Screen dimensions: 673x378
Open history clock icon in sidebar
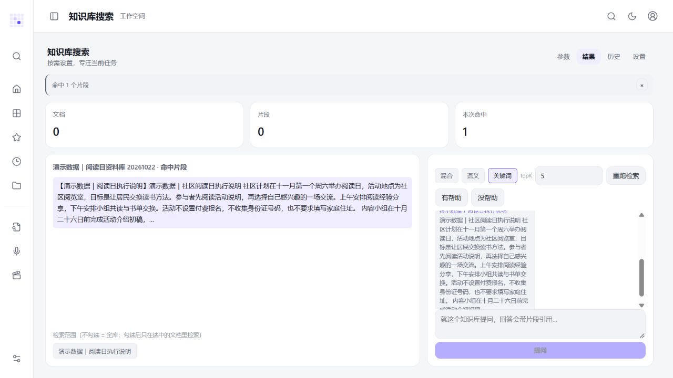(x=16, y=161)
